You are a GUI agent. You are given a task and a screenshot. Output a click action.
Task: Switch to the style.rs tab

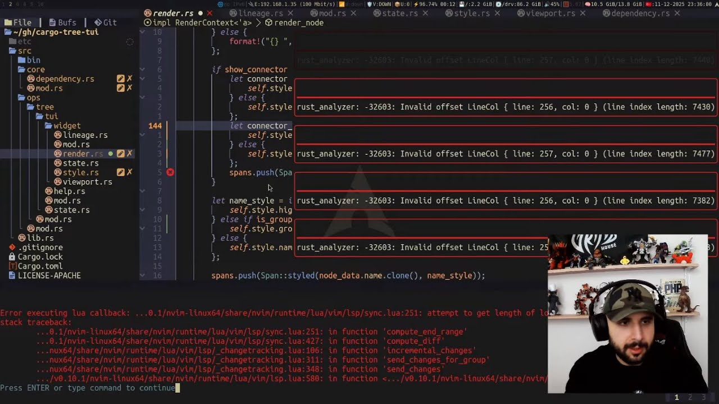pyautogui.click(x=467, y=13)
